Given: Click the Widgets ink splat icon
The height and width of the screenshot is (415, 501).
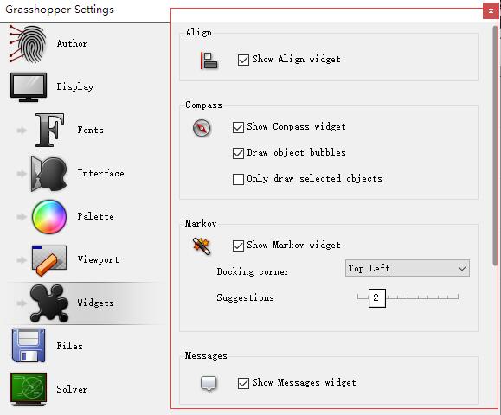Looking at the screenshot, I should tap(48, 303).
